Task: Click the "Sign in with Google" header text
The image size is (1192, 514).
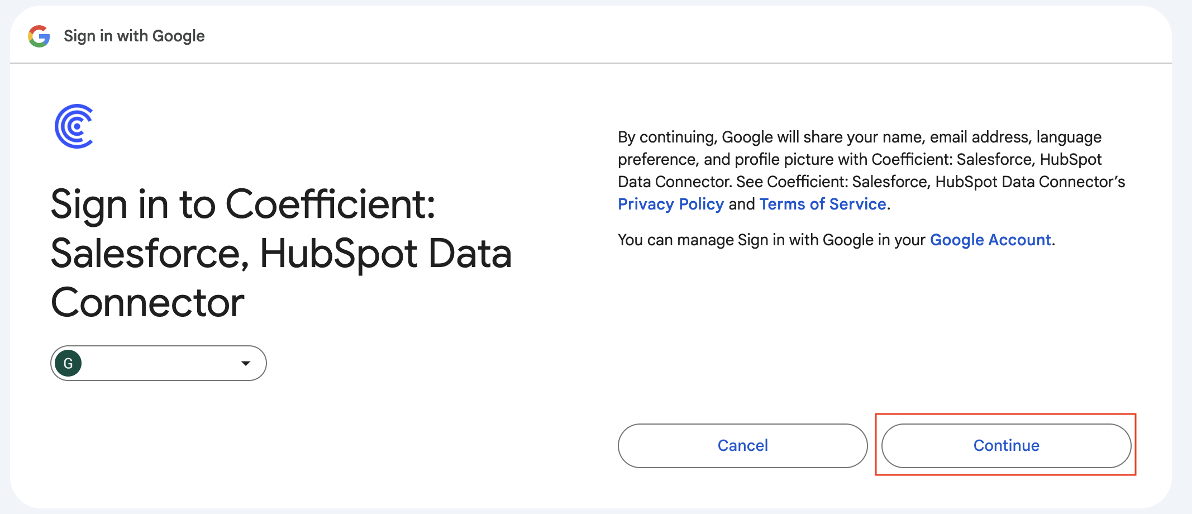Action: tap(134, 36)
